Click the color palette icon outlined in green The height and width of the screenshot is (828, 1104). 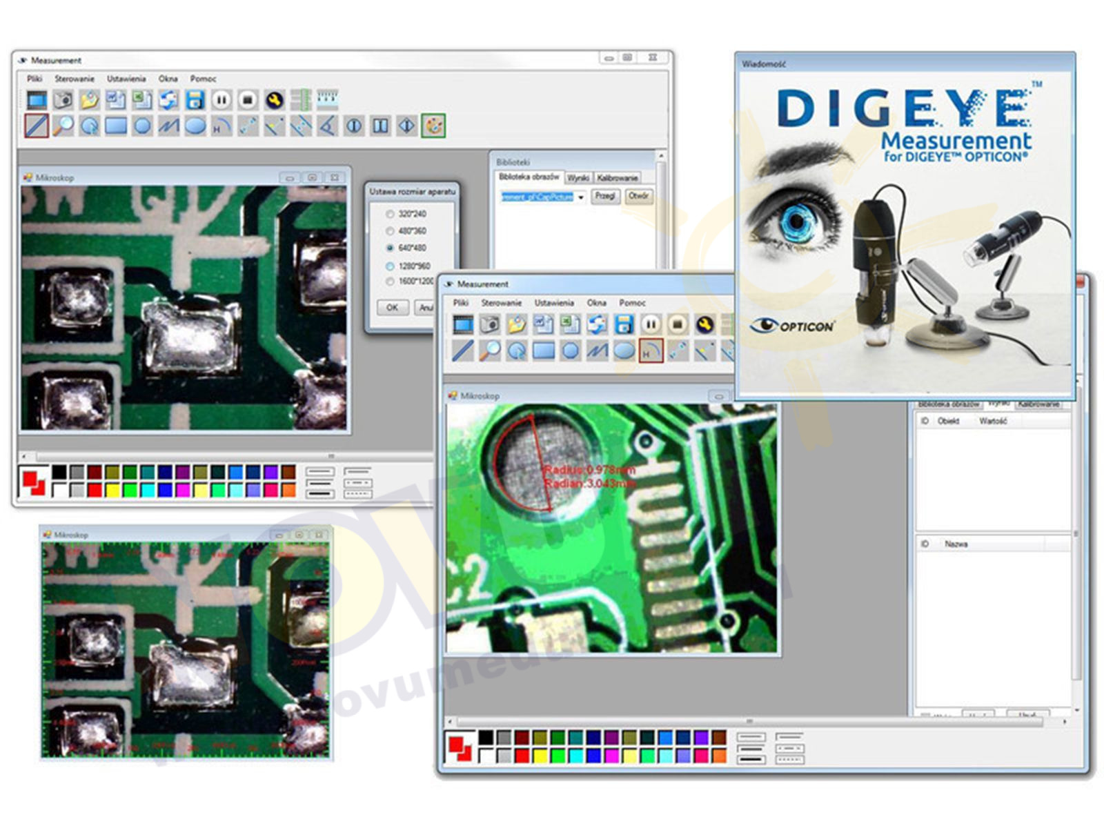click(x=433, y=126)
